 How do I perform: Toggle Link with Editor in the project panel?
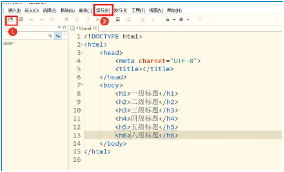pyautogui.click(x=58, y=36)
